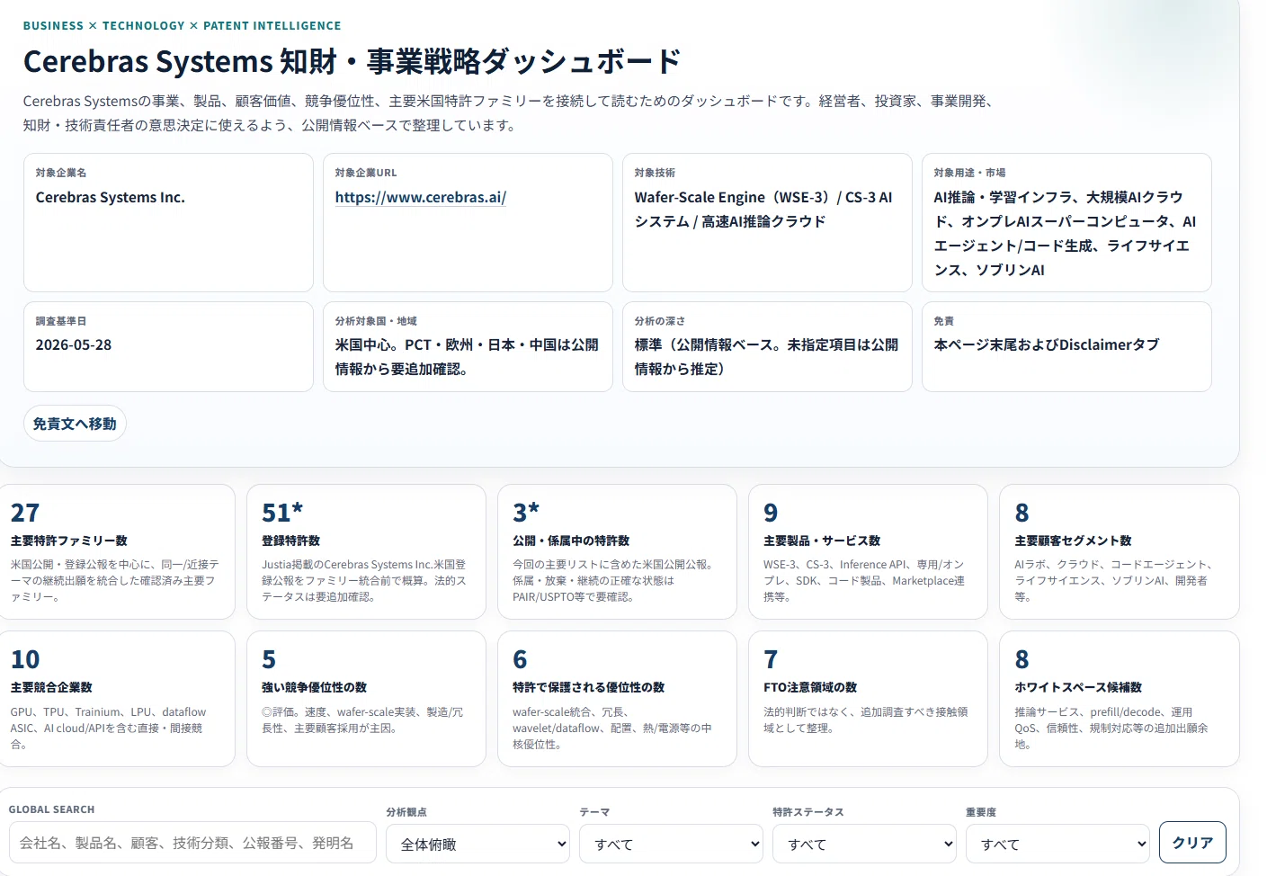Open the 特許ステータス dropdown

tap(865, 844)
